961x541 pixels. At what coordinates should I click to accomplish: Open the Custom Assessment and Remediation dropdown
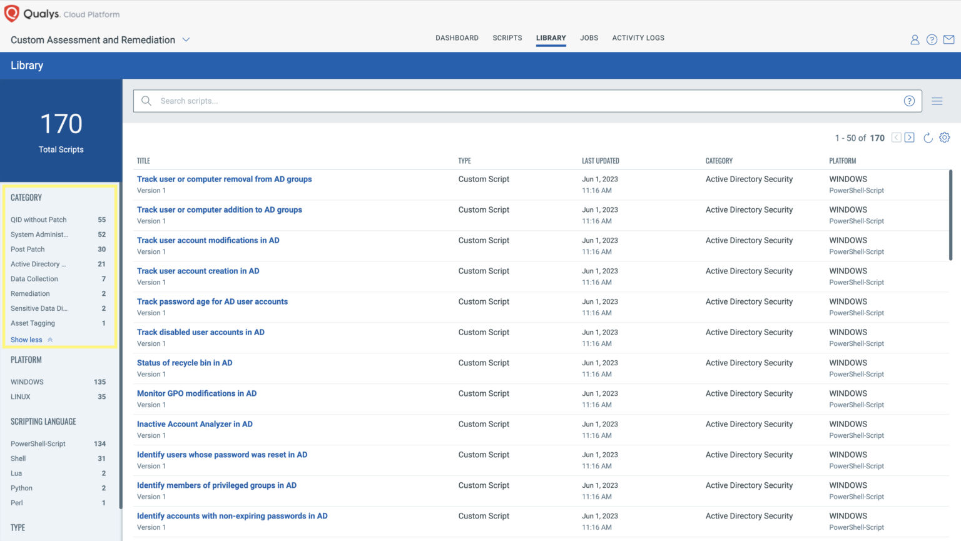point(186,39)
